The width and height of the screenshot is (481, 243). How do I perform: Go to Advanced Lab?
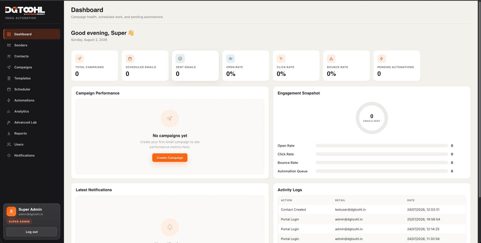[x=32, y=122]
